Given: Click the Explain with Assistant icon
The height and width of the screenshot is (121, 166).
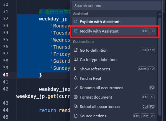Looking at the screenshot, I should pyautogui.click(x=76, y=21).
